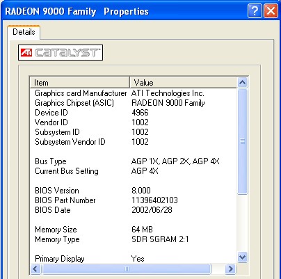Viewport: 281px width, 279px height.
Task: Click the vertical scrollbar up arrow
Action: point(242,83)
